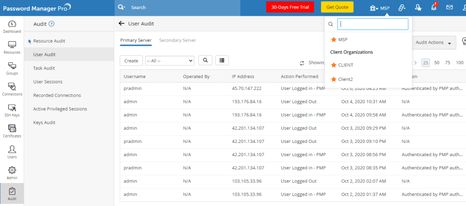The height and width of the screenshot is (206, 466).
Task: Click the Get Quote button
Action: [337, 7]
